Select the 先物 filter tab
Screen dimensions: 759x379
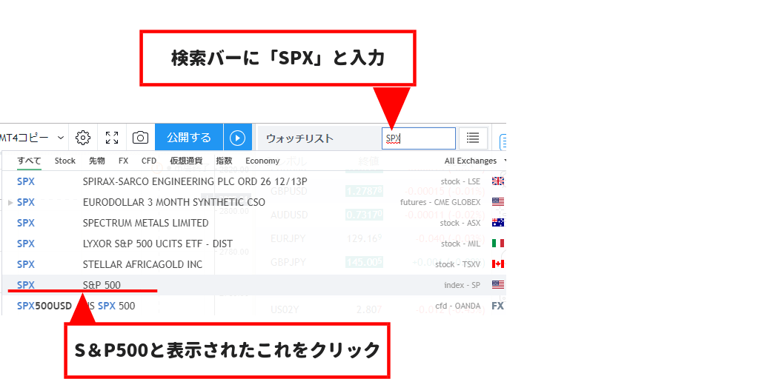tap(97, 161)
